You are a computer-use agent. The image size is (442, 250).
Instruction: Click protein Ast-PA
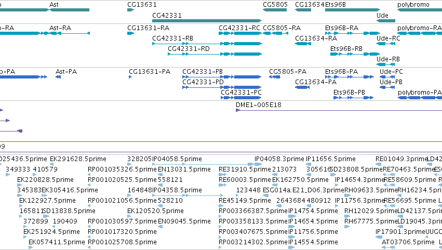66,72
